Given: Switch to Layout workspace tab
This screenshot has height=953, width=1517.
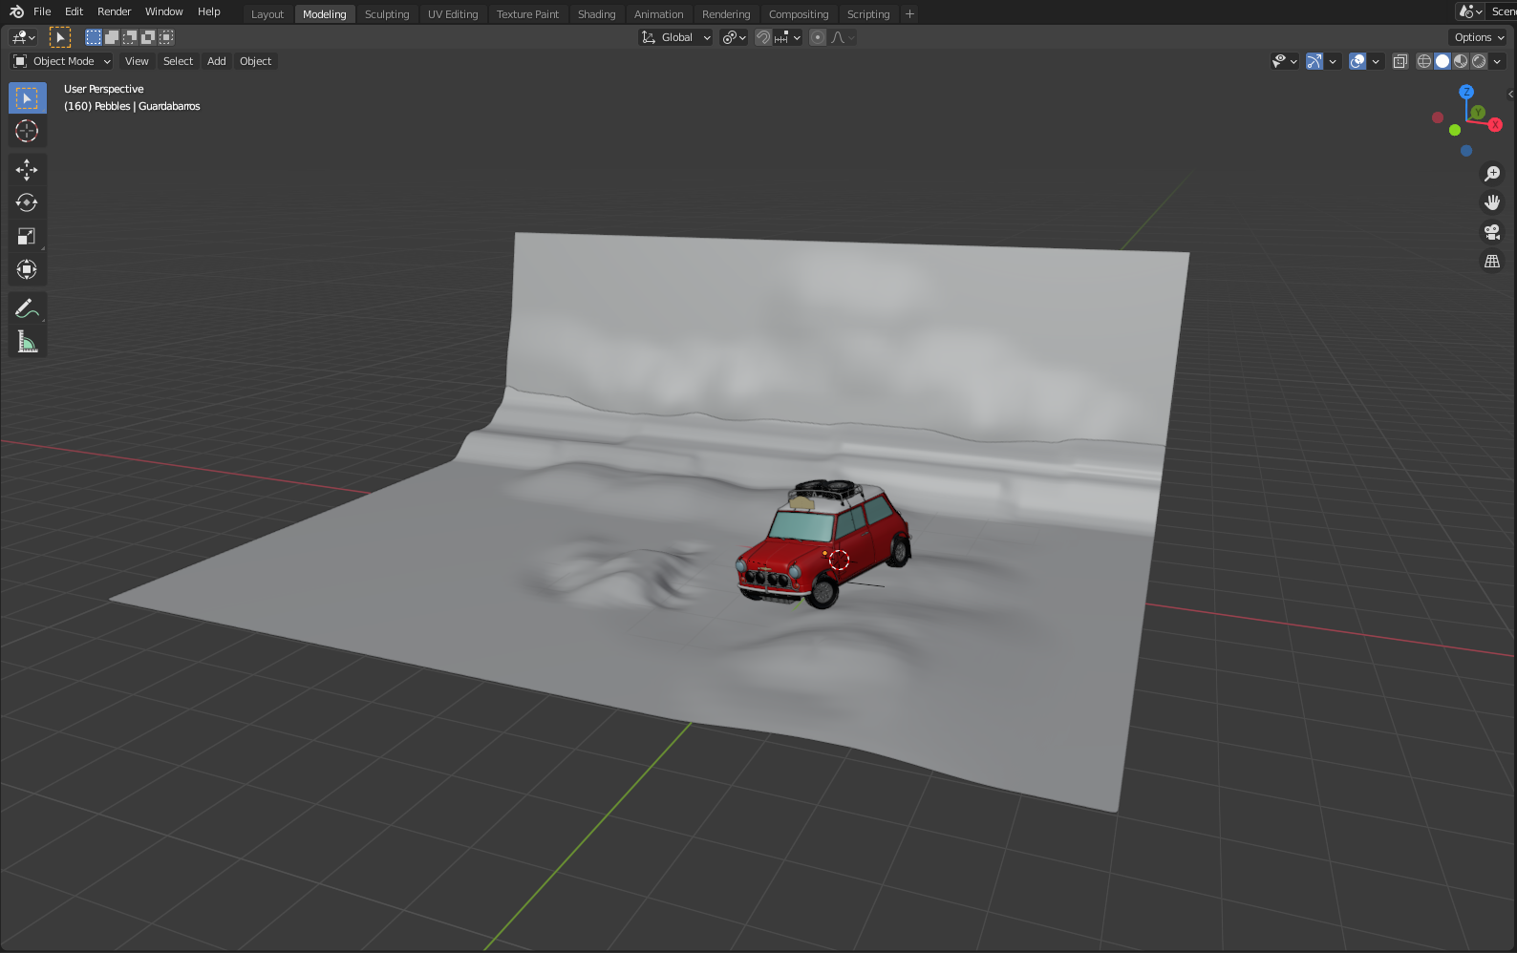Looking at the screenshot, I should 267,14.
